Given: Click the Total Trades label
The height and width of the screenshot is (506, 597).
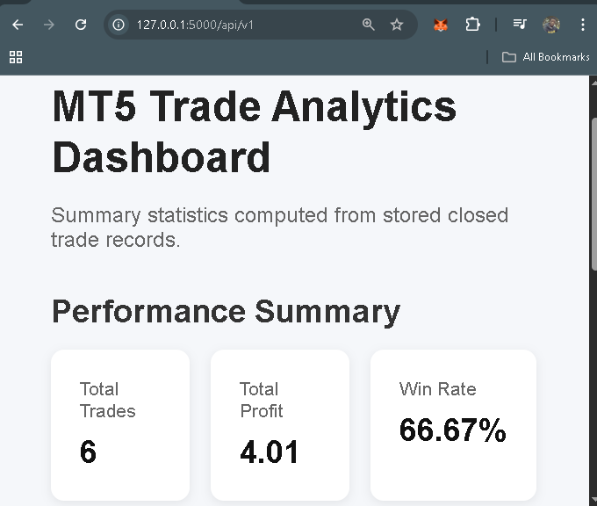Looking at the screenshot, I should (108, 400).
